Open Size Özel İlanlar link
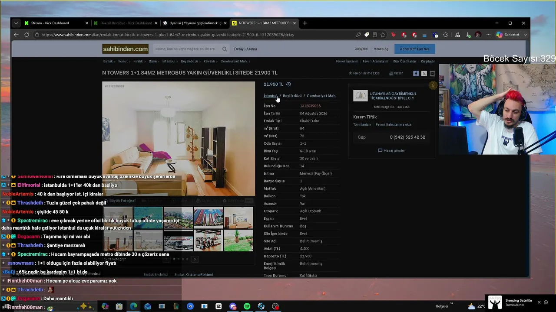Screen dimensions: 556x312 (x=404, y=62)
